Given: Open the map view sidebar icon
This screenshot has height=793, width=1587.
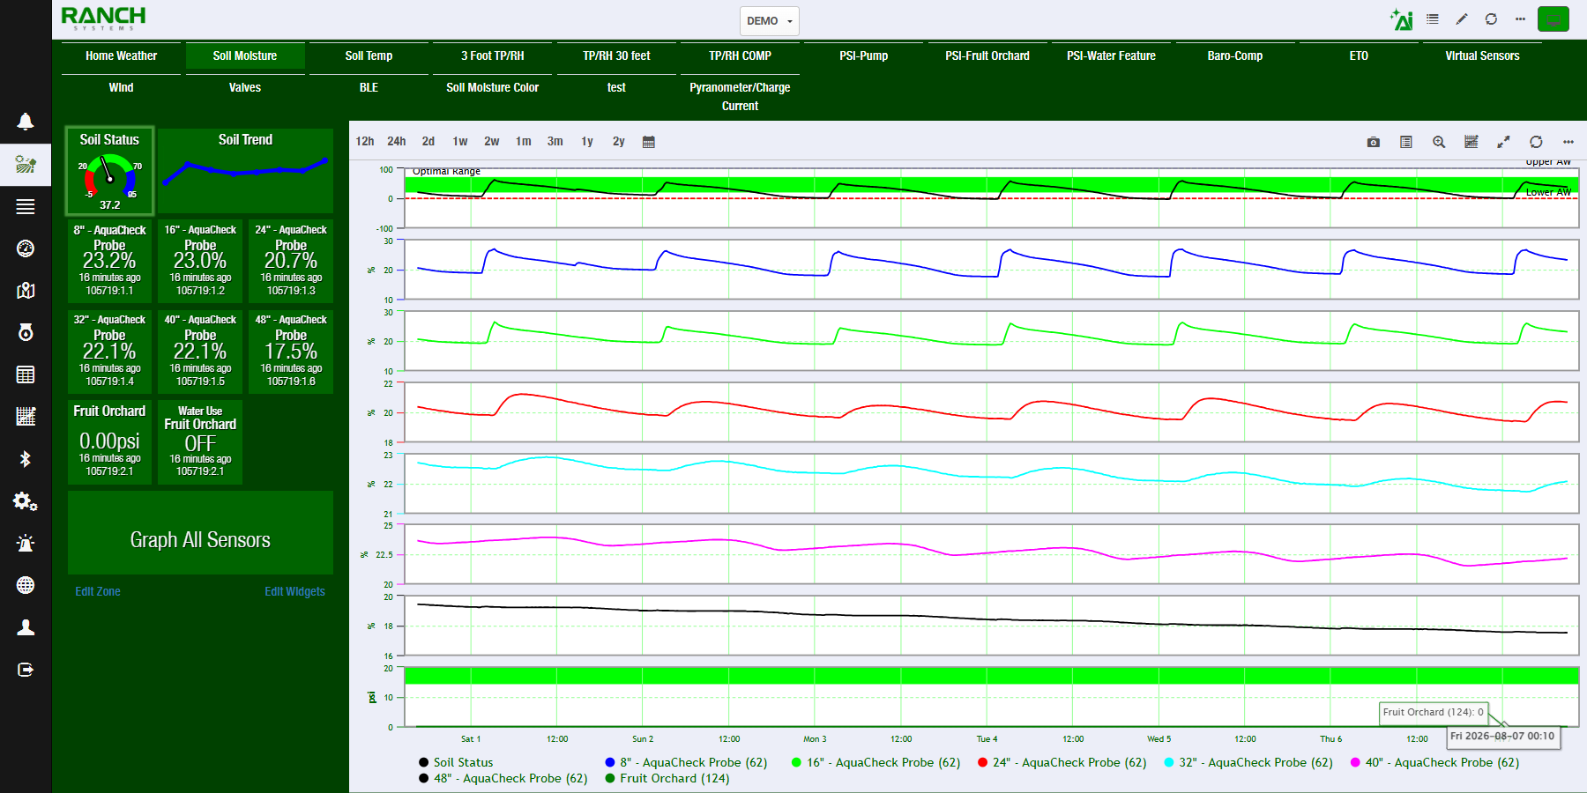Looking at the screenshot, I should [26, 291].
